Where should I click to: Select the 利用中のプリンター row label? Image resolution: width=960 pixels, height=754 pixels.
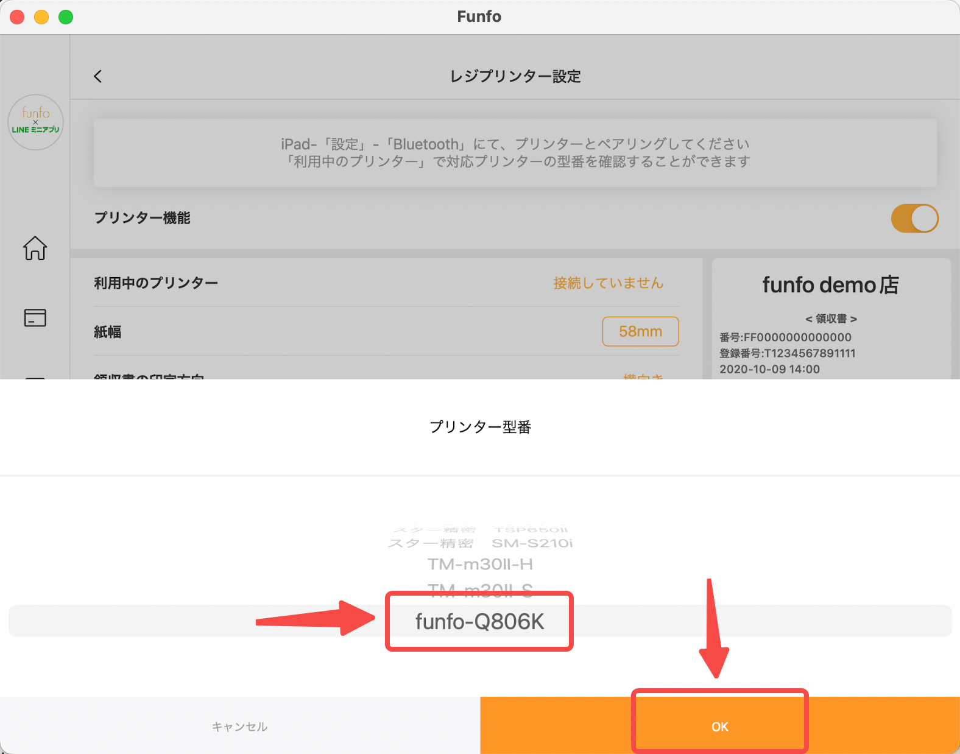click(156, 283)
